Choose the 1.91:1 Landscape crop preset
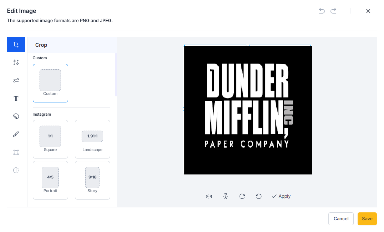The width and height of the screenshot is (384, 232). click(92, 139)
